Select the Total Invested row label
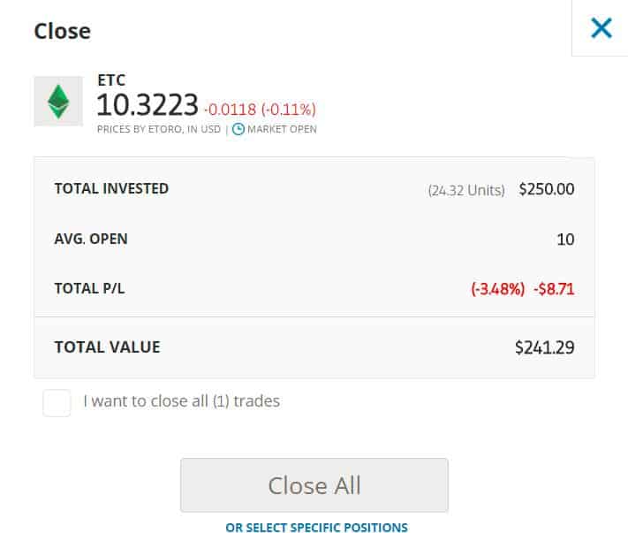 pos(111,188)
